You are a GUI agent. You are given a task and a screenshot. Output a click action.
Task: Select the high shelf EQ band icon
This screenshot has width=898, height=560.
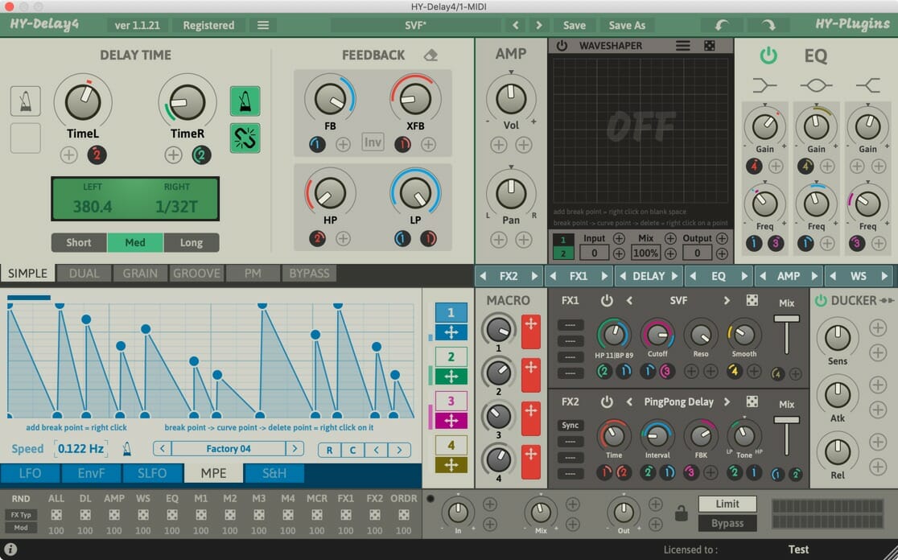tap(867, 85)
